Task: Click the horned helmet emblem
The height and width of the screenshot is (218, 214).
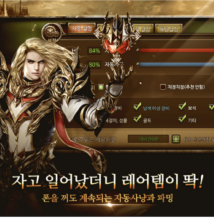Action: (117, 36)
